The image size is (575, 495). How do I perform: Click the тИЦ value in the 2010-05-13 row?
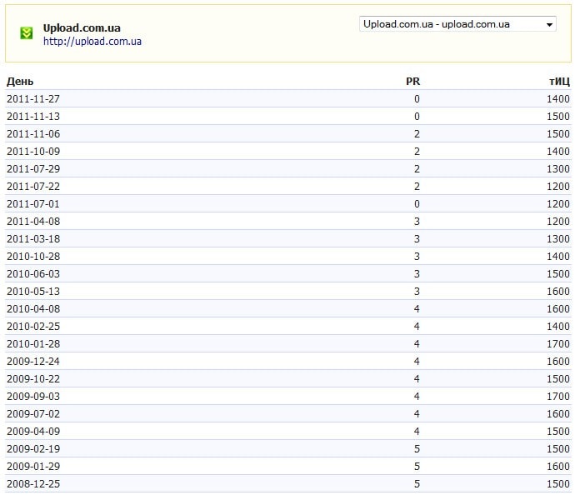(x=558, y=292)
